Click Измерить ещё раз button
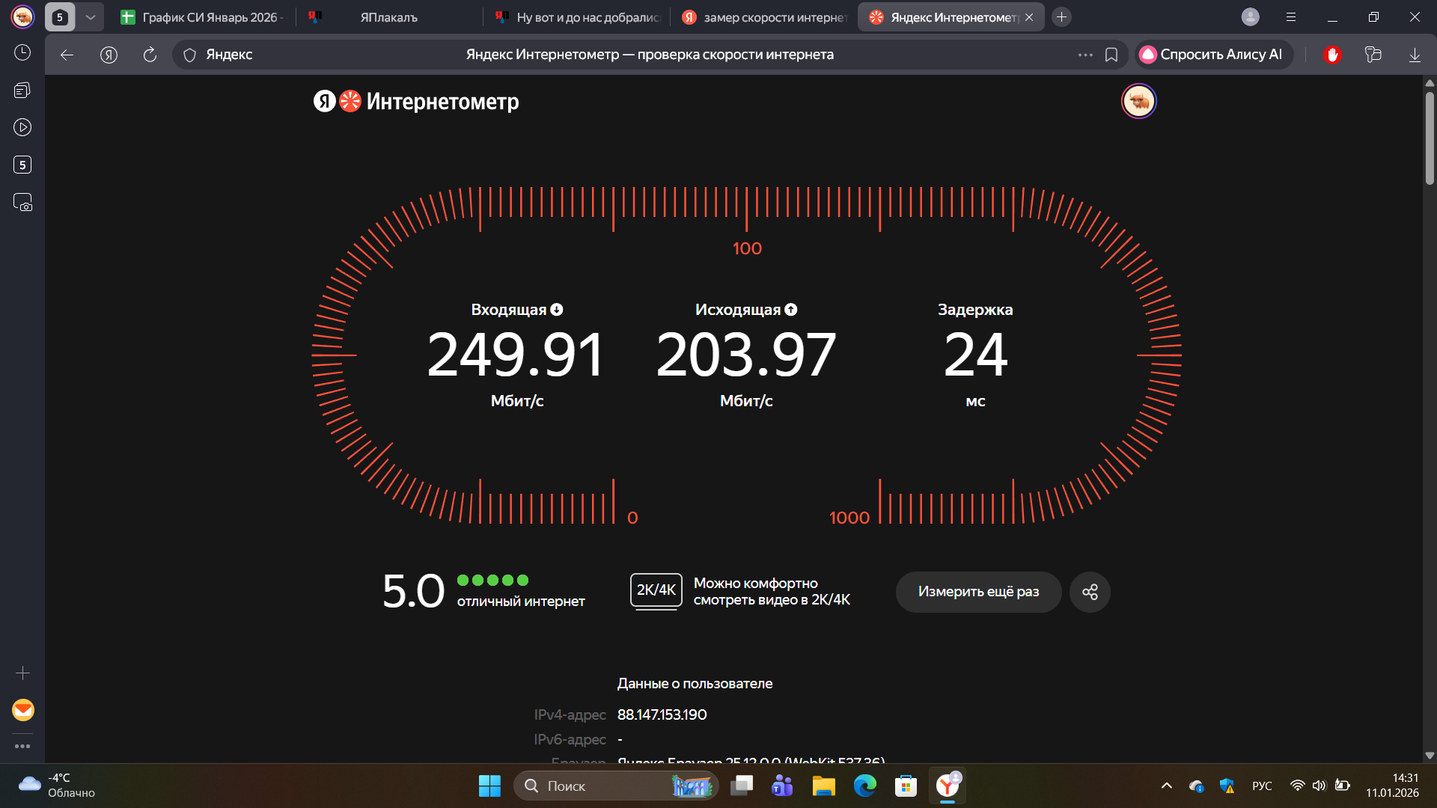 (978, 592)
